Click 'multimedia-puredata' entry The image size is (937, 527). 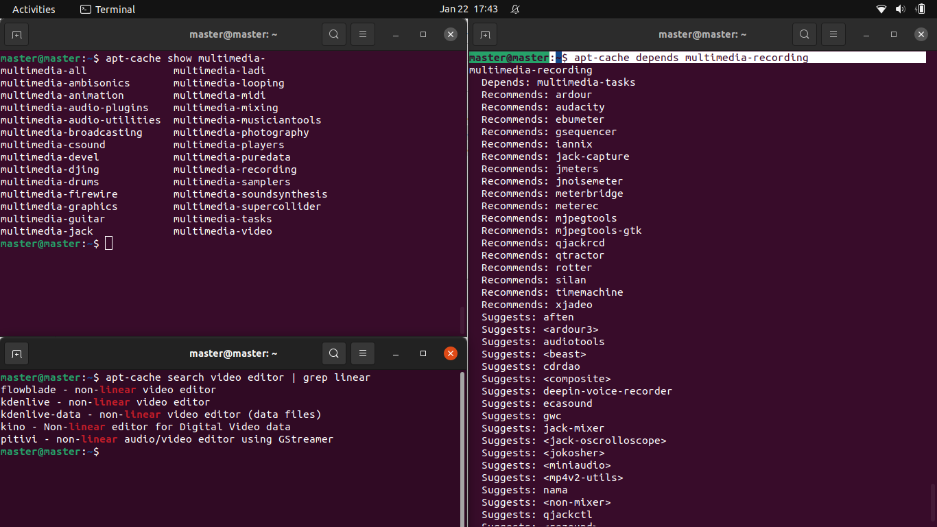(x=232, y=157)
